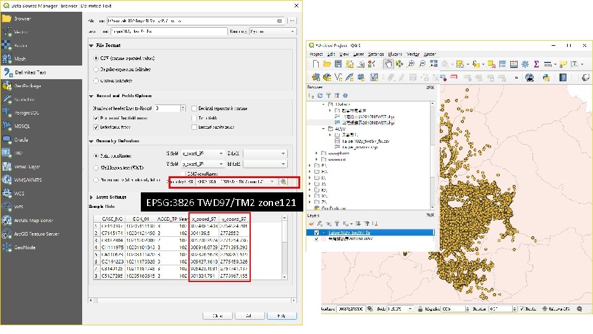Click the GeoNode sidebar icon
This screenshot has height=334, width=593.
click(7, 247)
